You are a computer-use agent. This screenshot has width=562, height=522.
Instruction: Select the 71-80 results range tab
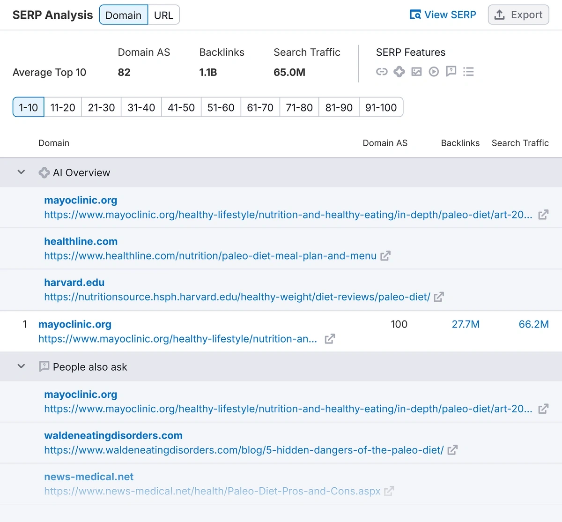coord(299,107)
